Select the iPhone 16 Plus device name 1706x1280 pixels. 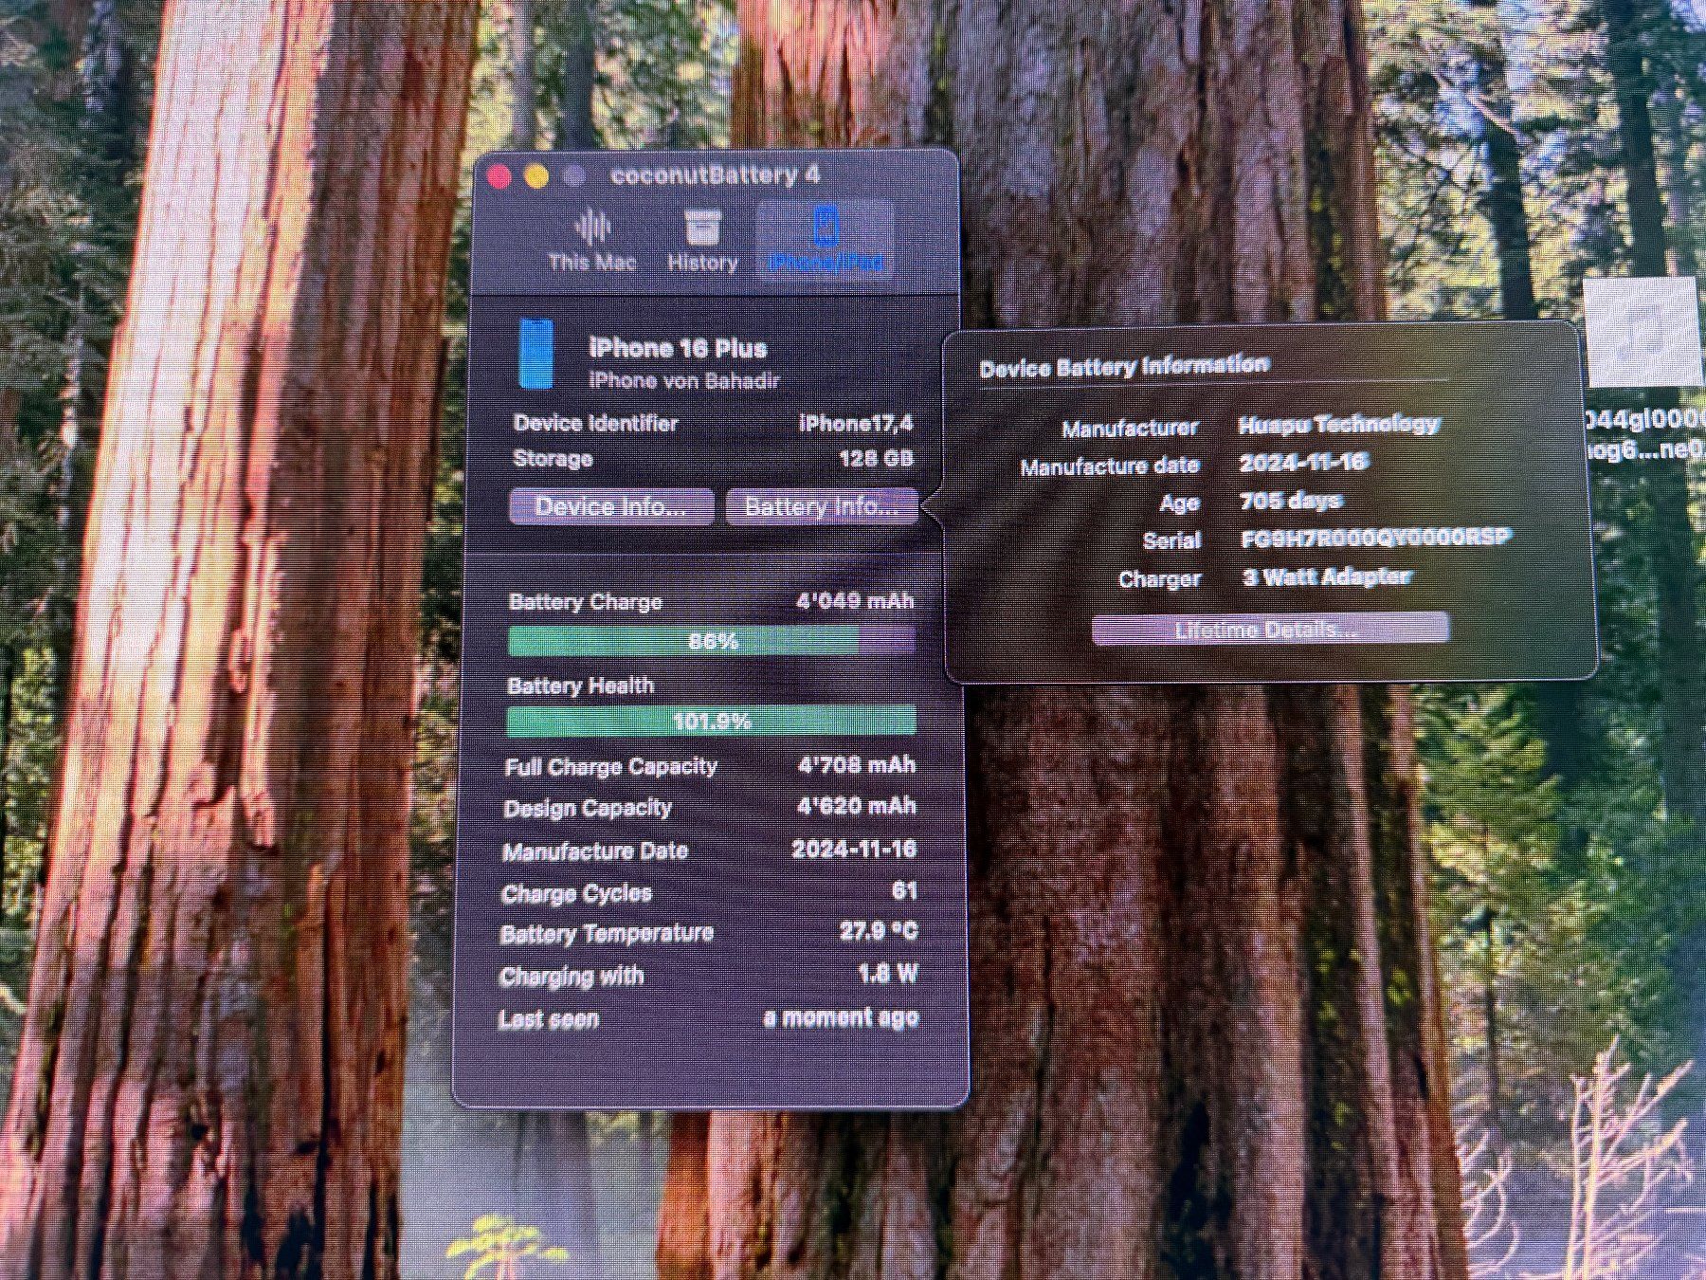point(678,348)
